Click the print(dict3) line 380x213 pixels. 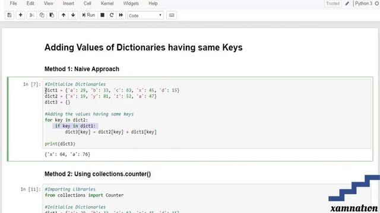tap(60, 144)
